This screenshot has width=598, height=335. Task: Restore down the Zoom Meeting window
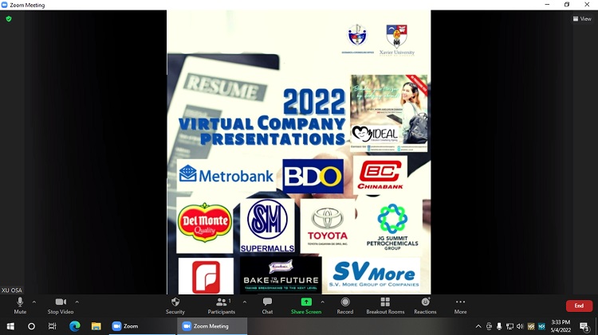(567, 5)
